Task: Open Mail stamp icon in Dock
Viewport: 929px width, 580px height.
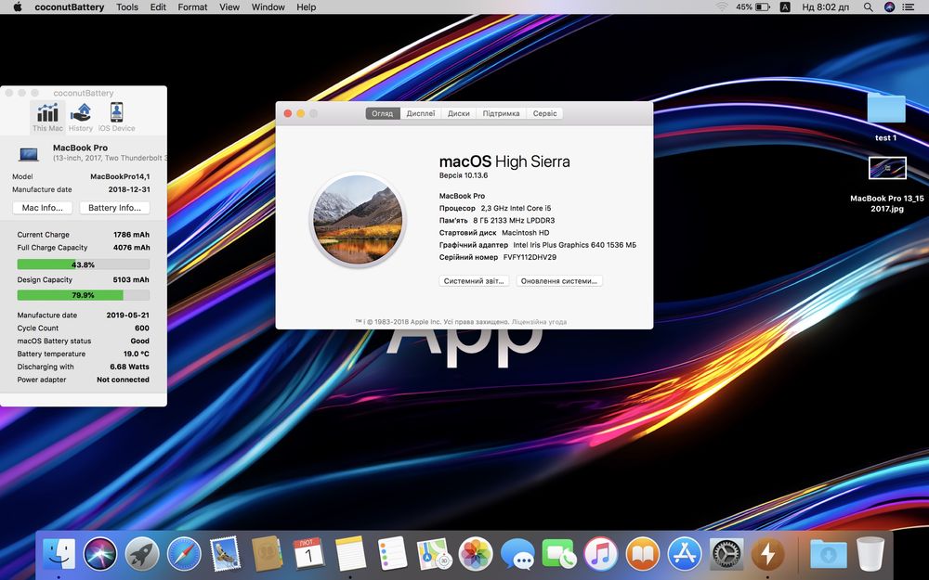Action: coord(225,555)
